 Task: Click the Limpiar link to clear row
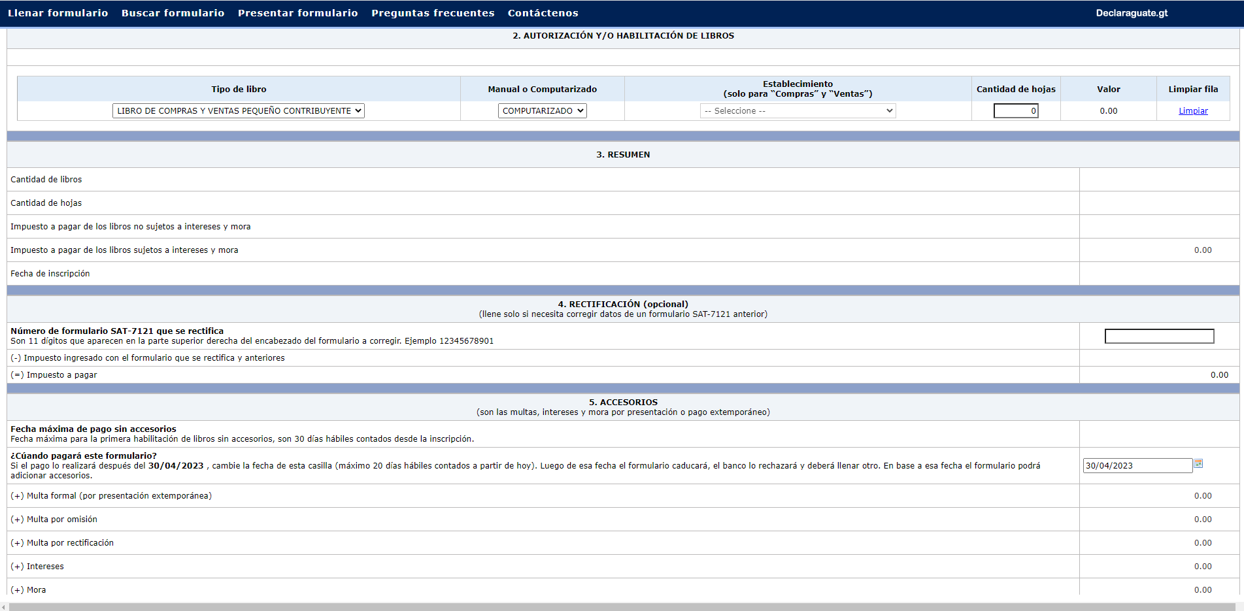click(1193, 111)
